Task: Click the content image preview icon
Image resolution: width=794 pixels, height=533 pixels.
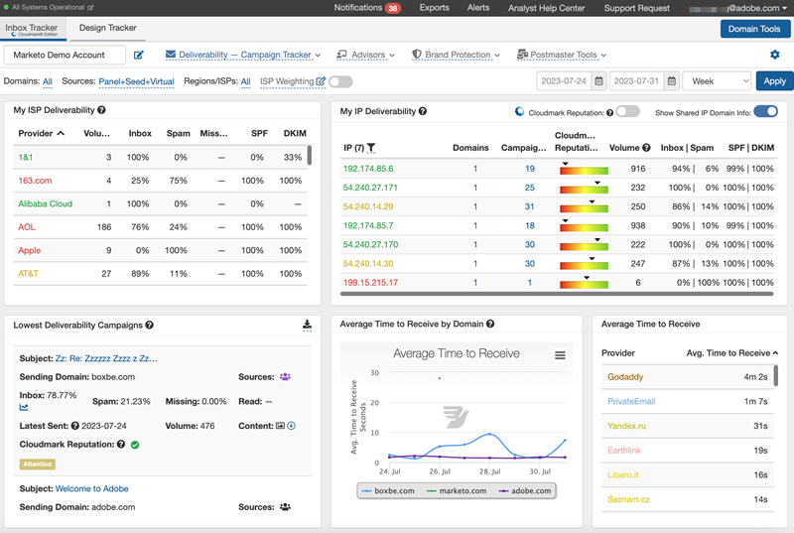Action: point(280,426)
